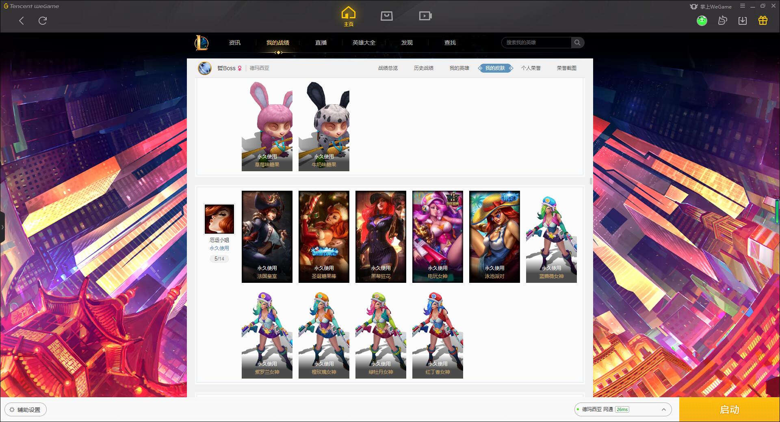Click the player avatar next to 哲Boss

click(205, 68)
